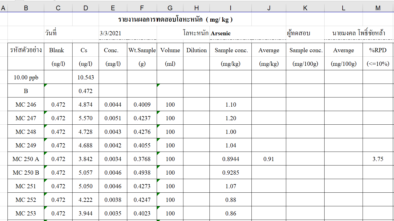
Task: Click the MC 248 cell
Action: click(26, 132)
